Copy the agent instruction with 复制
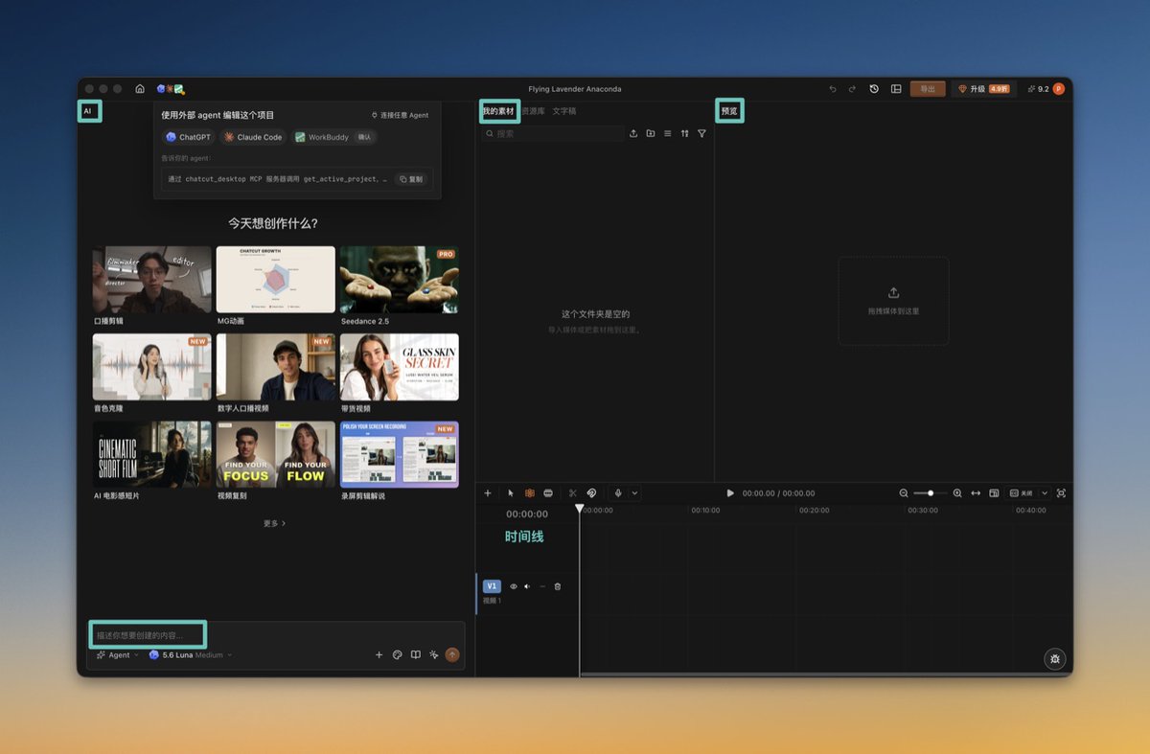1150x754 pixels. pos(411,179)
